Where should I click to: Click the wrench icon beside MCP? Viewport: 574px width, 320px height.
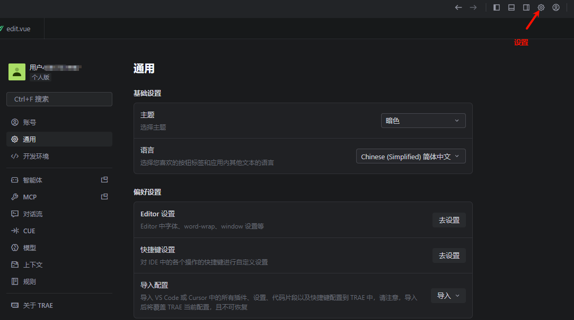coord(15,197)
